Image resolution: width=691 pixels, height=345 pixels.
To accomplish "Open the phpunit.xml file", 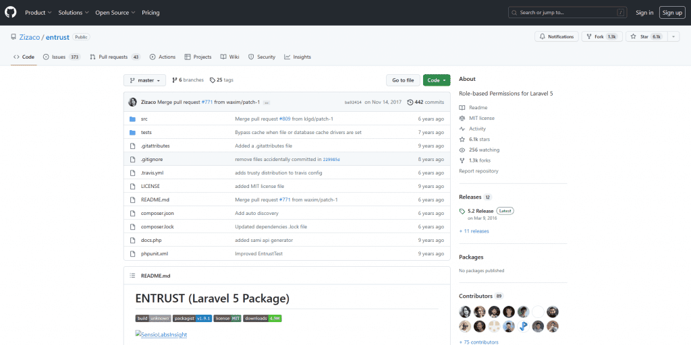I will (x=155, y=254).
